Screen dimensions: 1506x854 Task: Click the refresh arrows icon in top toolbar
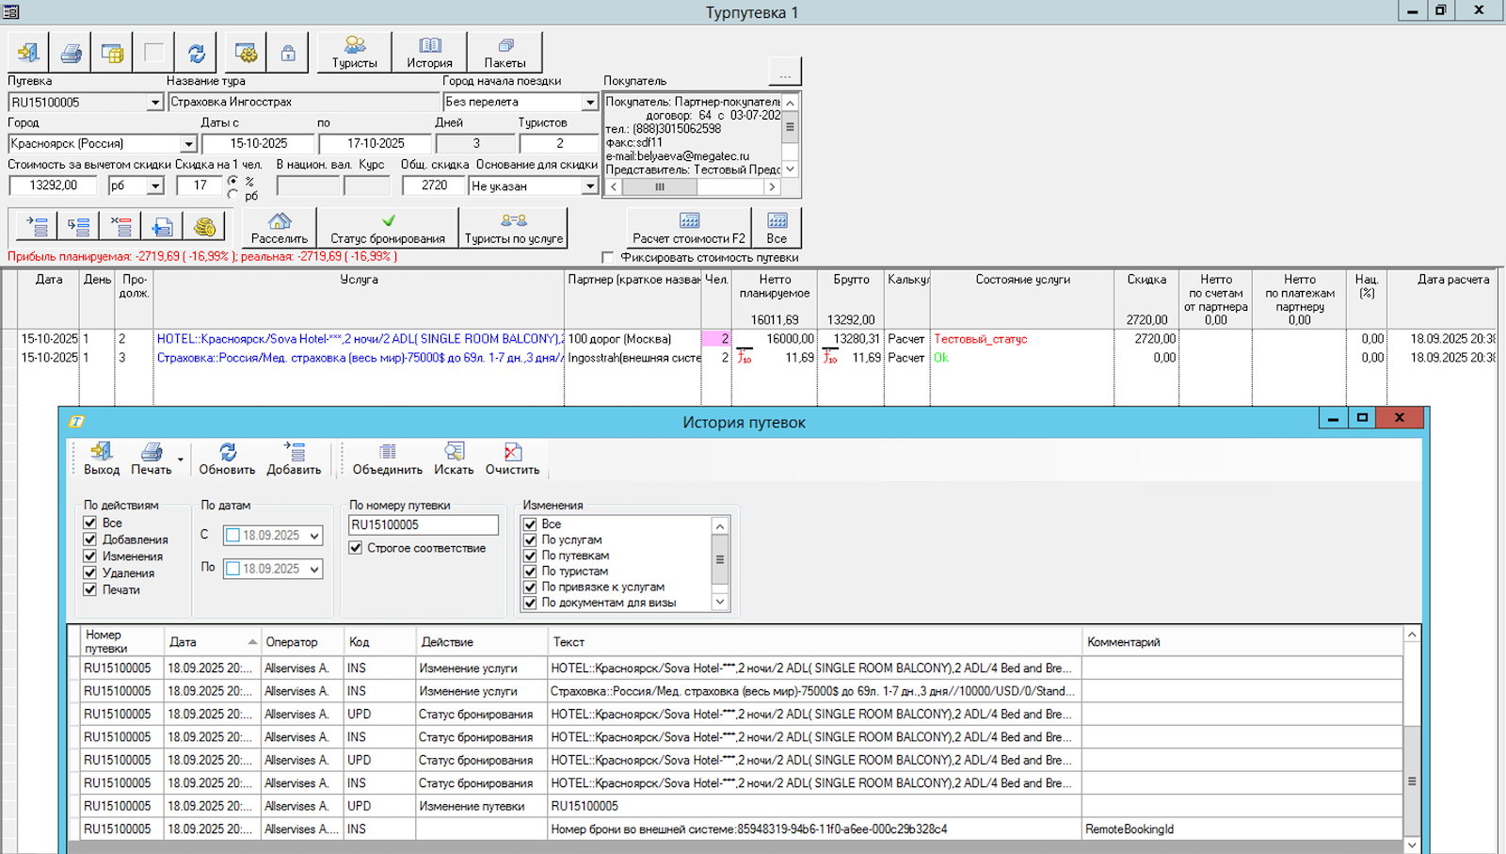[196, 54]
